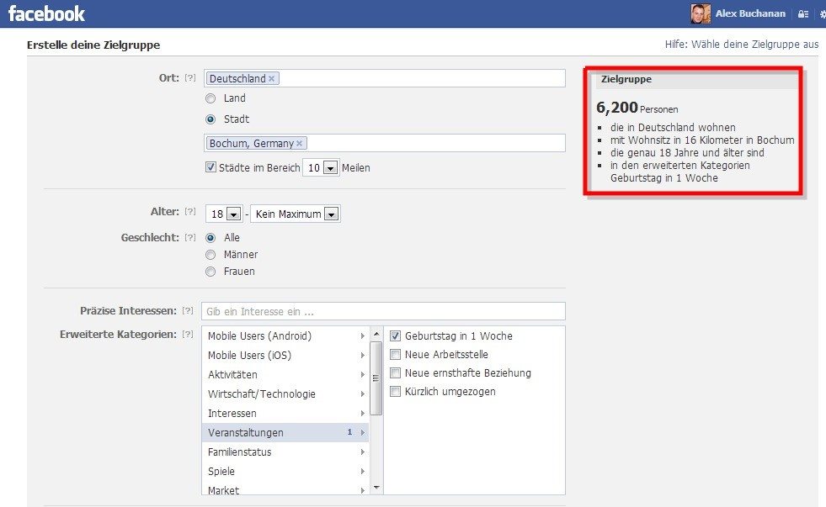Image resolution: width=826 pixels, height=507 pixels.
Task: Uncheck Städte im Bereich checkbox
Action: [210, 167]
